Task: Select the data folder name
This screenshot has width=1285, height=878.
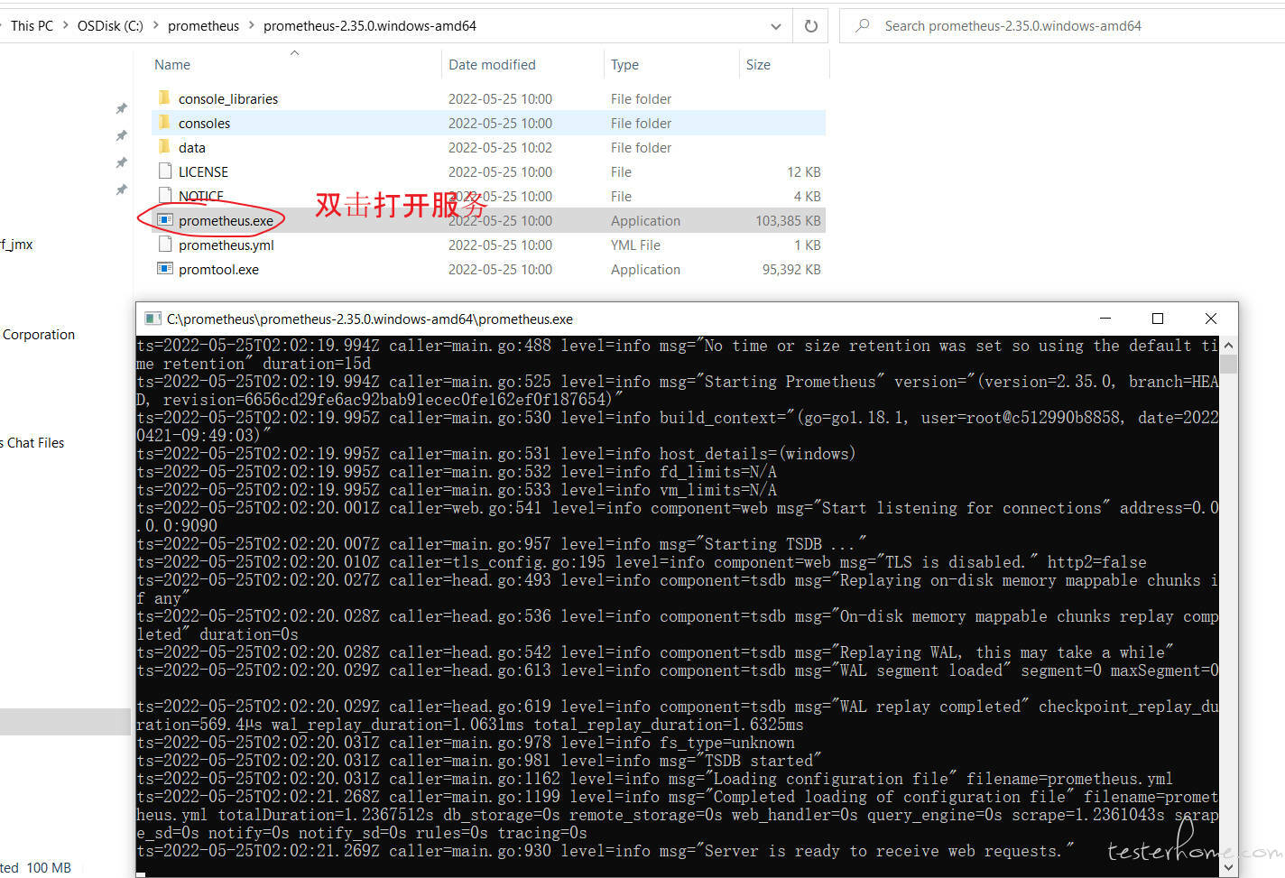Action: coord(192,147)
